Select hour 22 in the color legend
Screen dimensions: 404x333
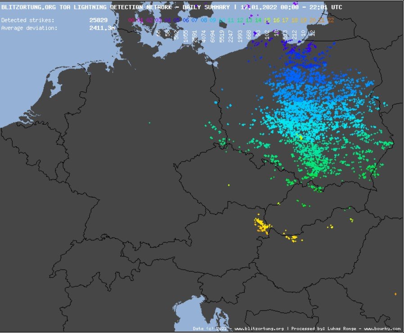[331, 20]
